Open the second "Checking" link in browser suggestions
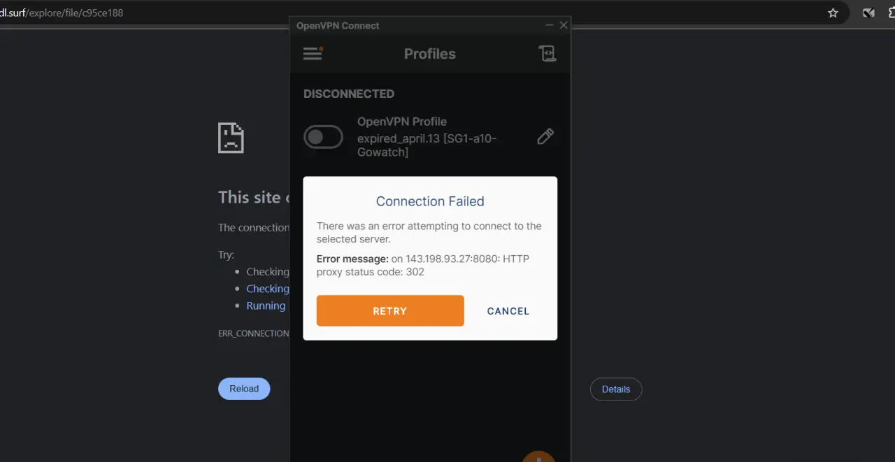895x462 pixels. tap(268, 289)
